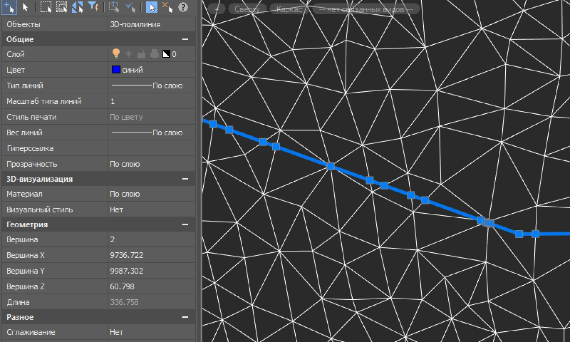Image resolution: width=570 pixels, height=342 pixels.
Task: Click the 'нет связанных видов' viewport button
Action: 366,9
